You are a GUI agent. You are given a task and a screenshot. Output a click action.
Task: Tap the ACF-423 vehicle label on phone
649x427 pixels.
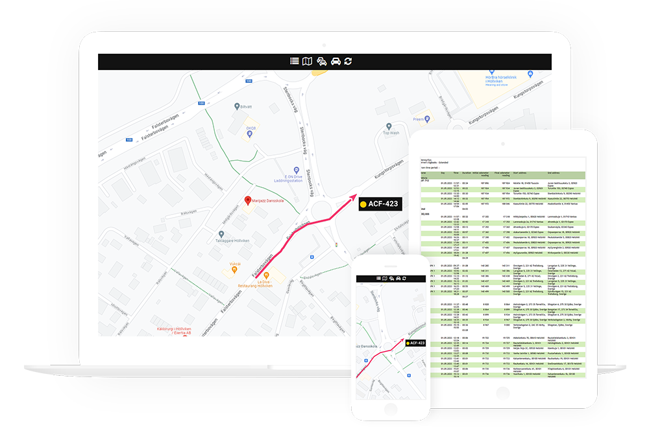pyautogui.click(x=414, y=343)
